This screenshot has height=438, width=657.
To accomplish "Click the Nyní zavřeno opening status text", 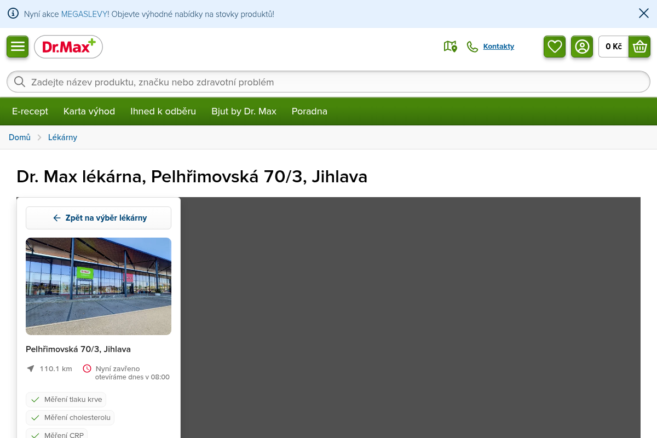I will point(118,368).
